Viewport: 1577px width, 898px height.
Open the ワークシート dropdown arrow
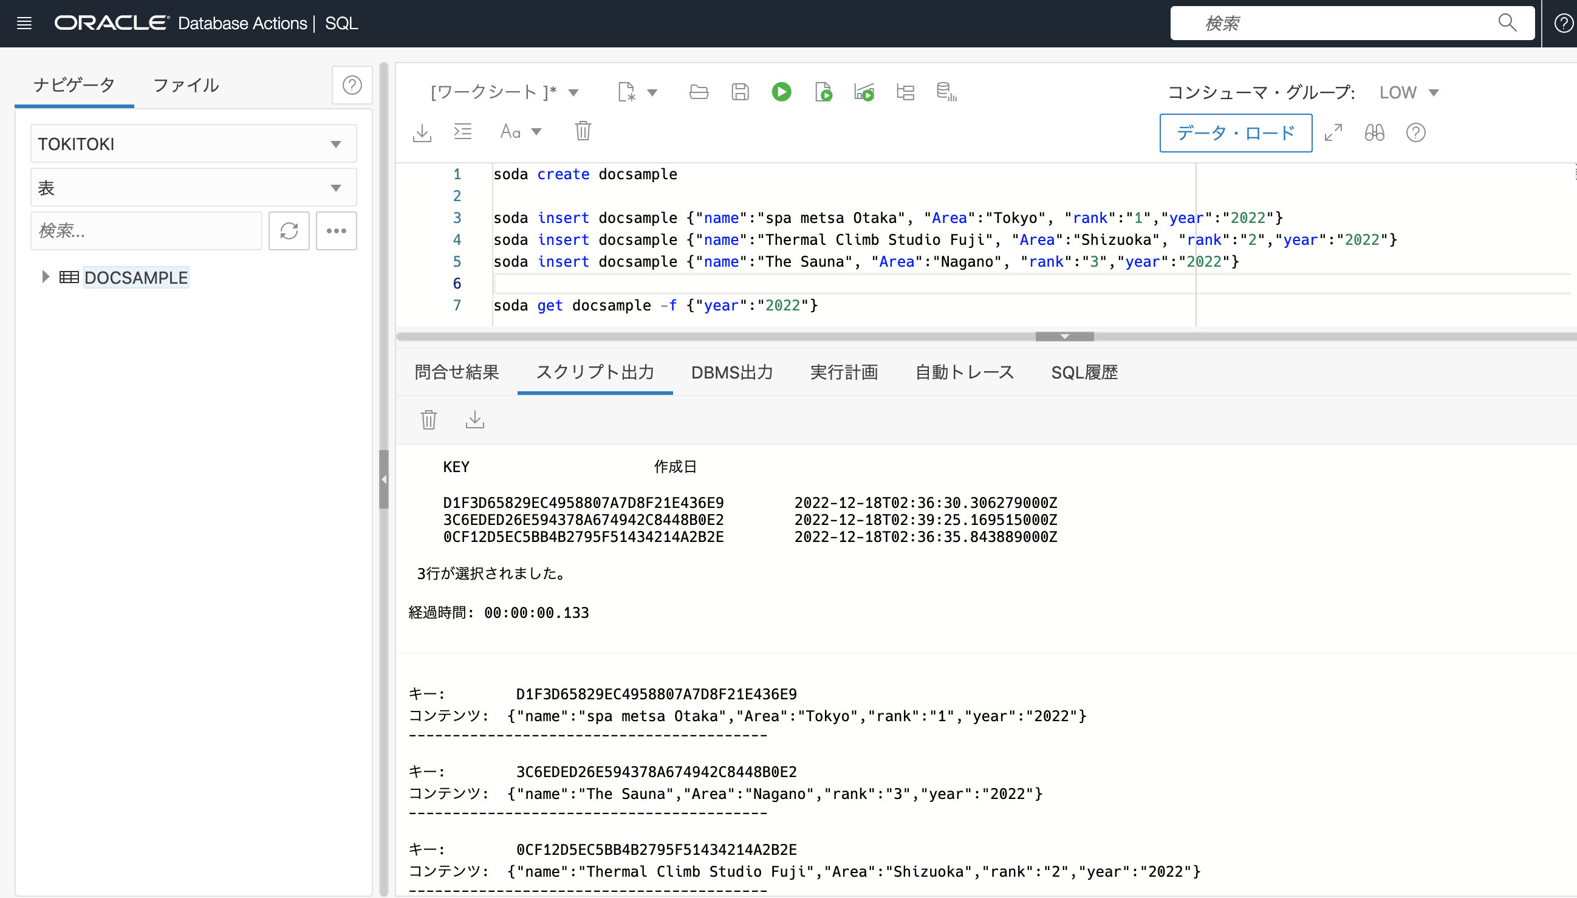point(573,93)
